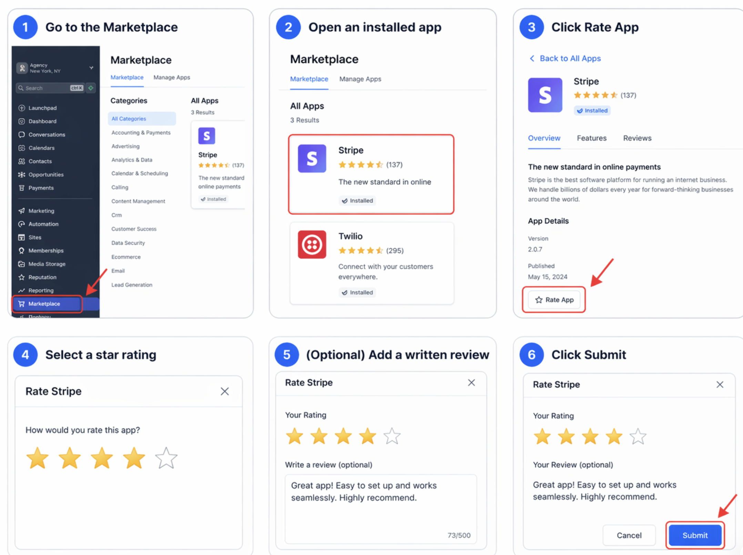The image size is (743, 555).
Task: Click the empty fifth star in step 6
Action: click(638, 437)
